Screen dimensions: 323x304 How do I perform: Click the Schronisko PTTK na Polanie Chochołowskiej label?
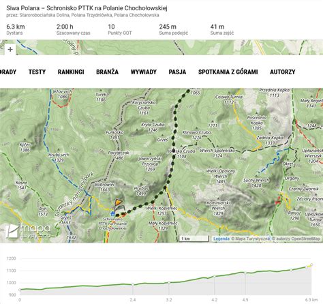click(x=112, y=224)
